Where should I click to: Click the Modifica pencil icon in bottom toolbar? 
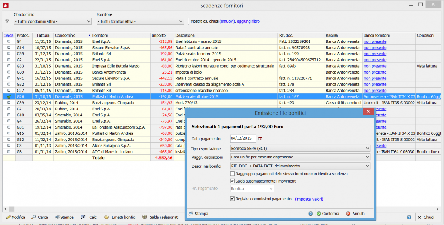pos(8,217)
